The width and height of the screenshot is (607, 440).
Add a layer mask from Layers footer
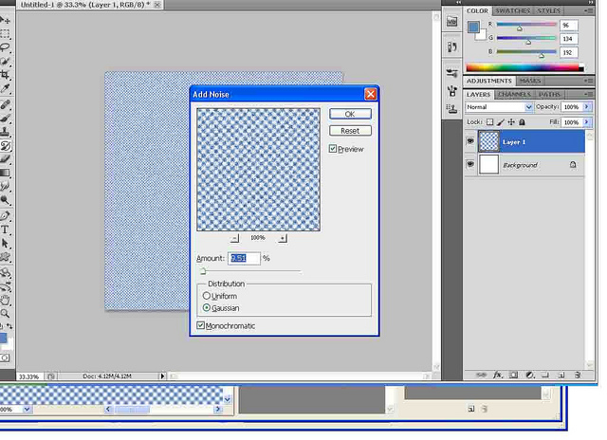pyautogui.click(x=513, y=375)
